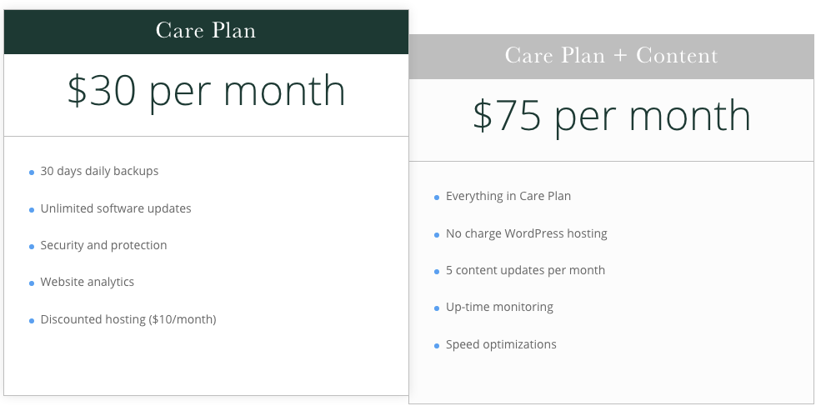Click the Up-time monitoring text
Viewport: 821px width, 411px height.
(x=499, y=308)
